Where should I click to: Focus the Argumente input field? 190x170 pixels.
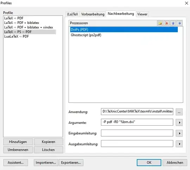point(137,122)
